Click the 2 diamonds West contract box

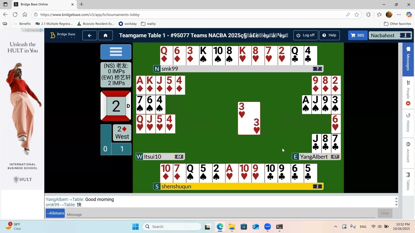click(122, 133)
